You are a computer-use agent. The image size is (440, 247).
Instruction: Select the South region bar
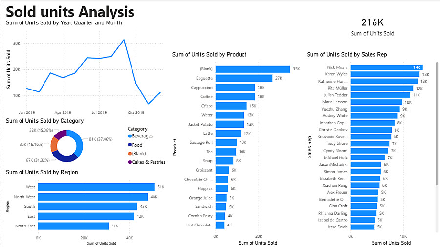coord(88,206)
